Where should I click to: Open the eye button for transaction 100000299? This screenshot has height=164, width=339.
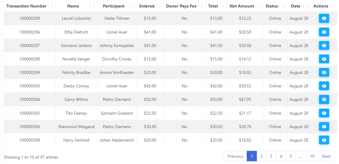pyautogui.click(x=324, y=72)
